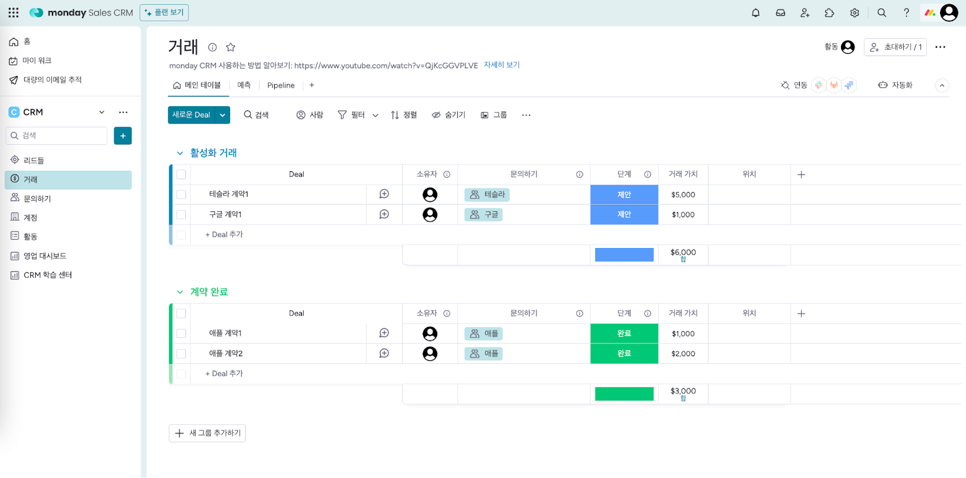This screenshot has width=966, height=478.
Task: Open the apps puzzle-piece icon
Action: (830, 13)
